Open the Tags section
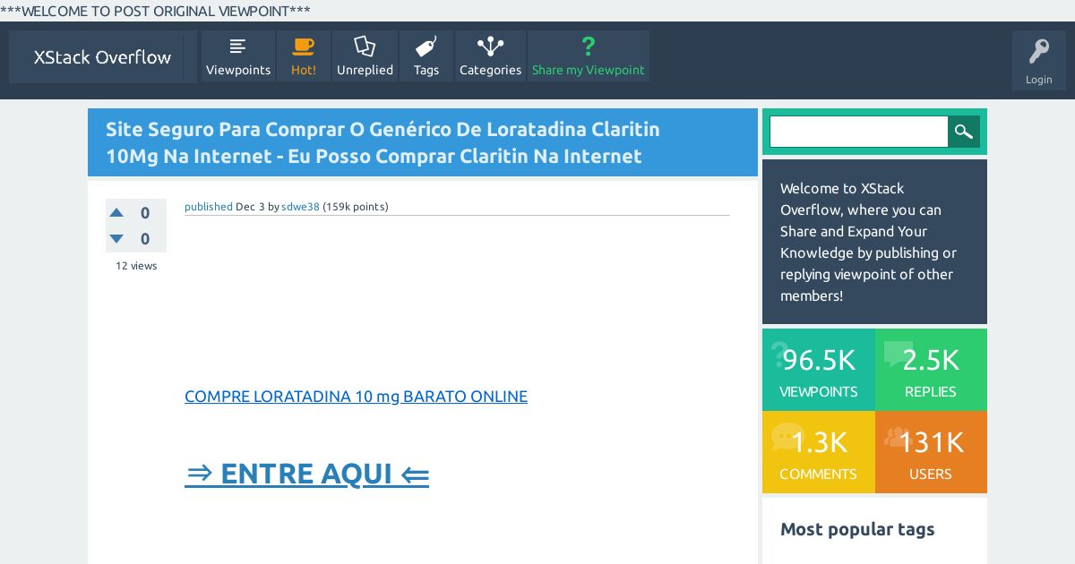This screenshot has width=1075, height=564. point(426,56)
